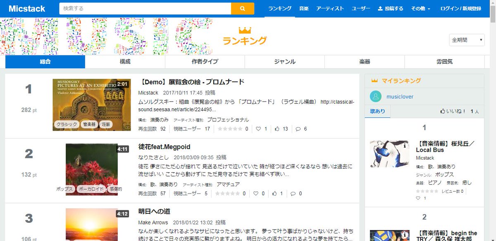
Task: Click the 管楽器 tag
Action: (89, 124)
